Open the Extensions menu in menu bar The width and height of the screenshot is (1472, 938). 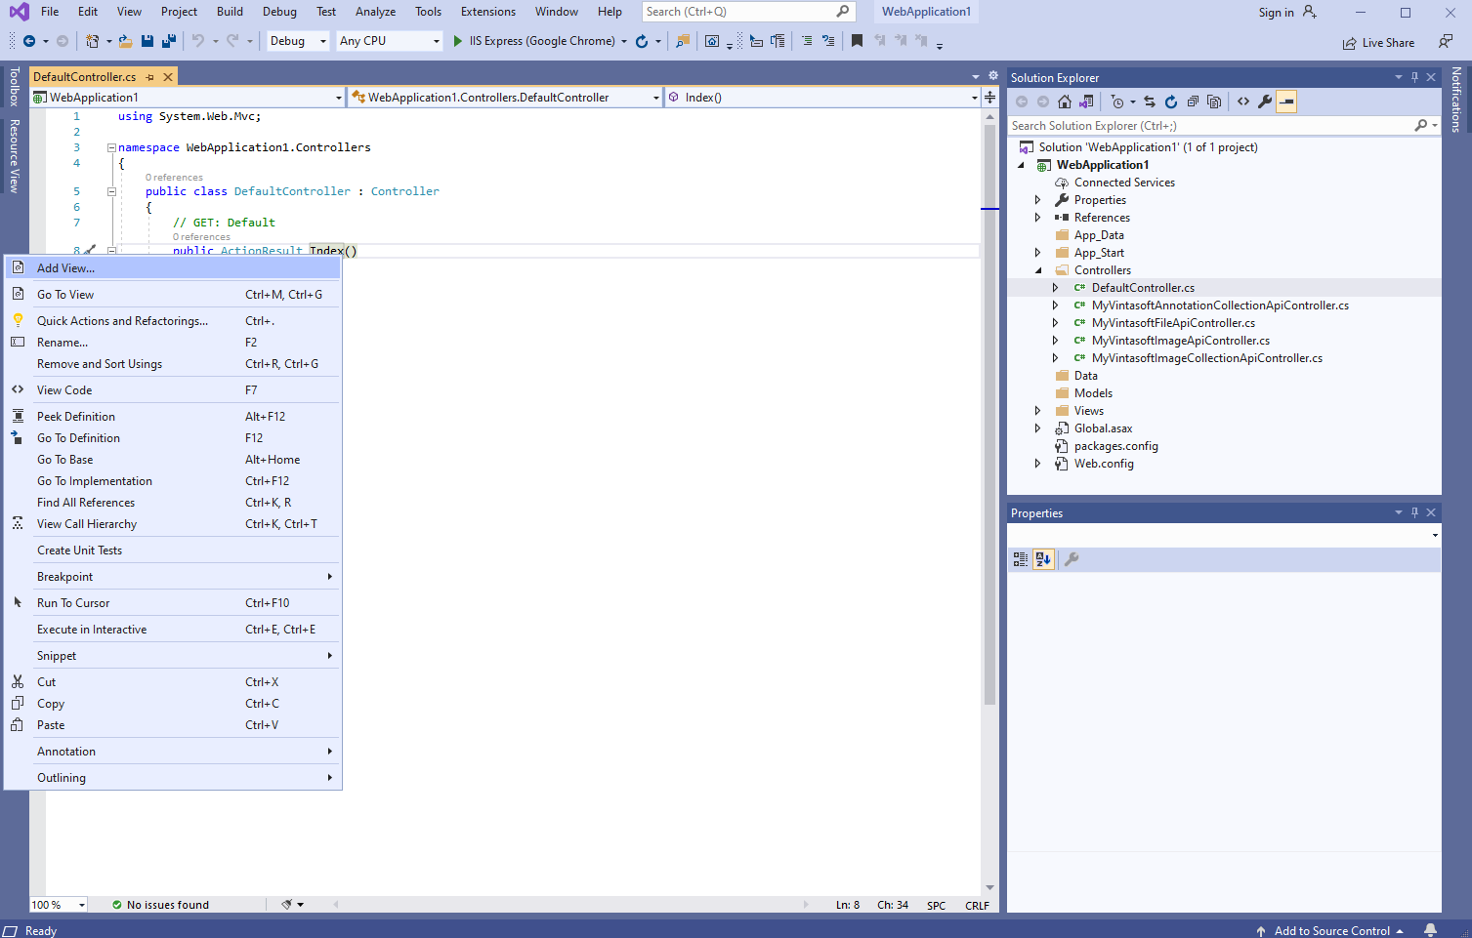point(488,12)
